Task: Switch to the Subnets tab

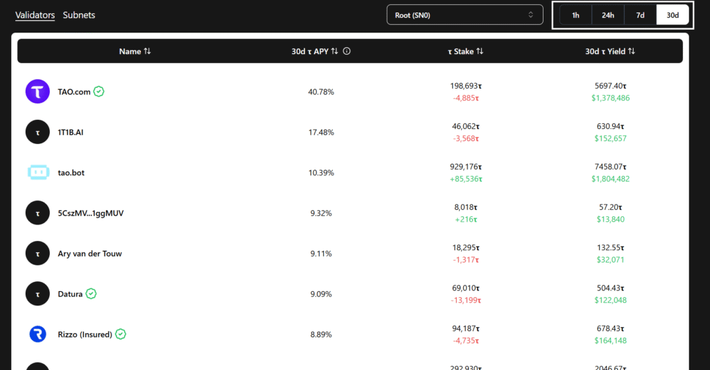Action: 79,15
